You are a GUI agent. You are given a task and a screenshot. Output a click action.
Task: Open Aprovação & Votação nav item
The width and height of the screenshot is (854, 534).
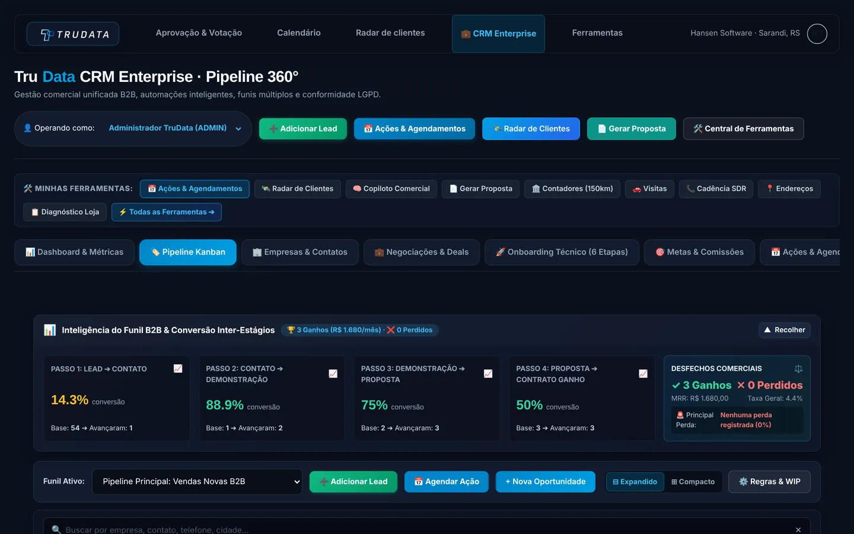click(x=199, y=33)
